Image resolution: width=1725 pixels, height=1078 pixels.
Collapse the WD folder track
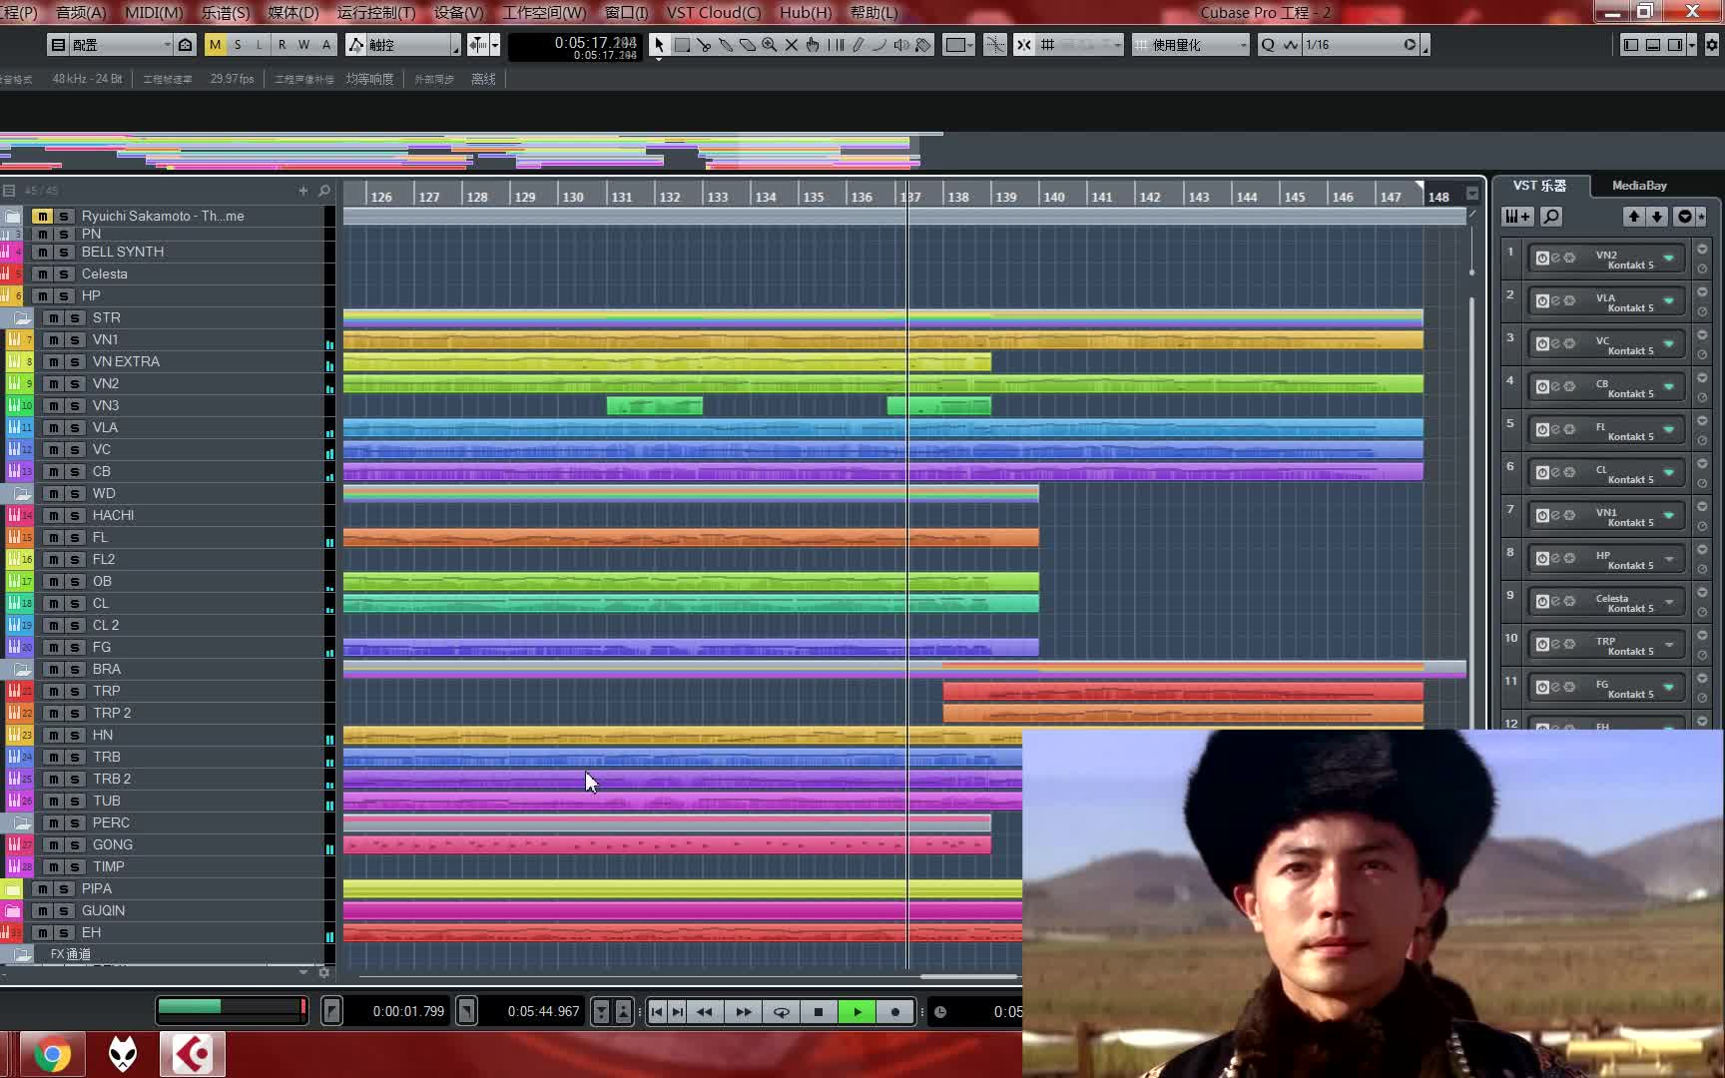pos(22,493)
